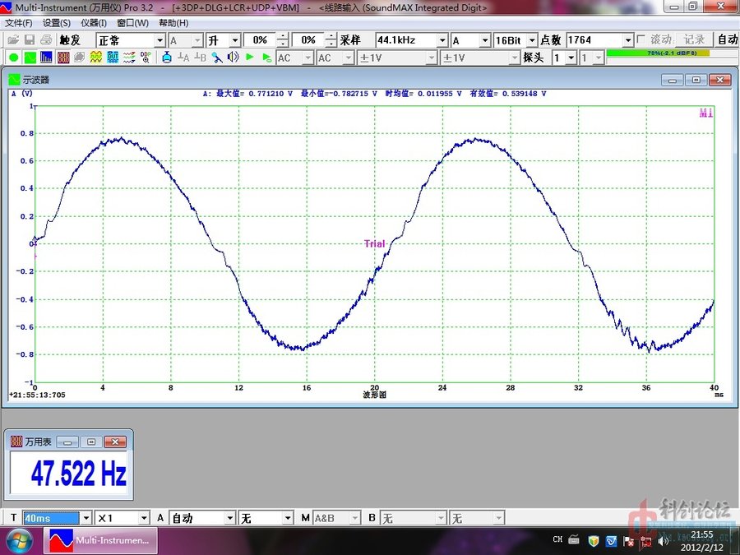Click the 自动 auto button
The image size is (740, 555).
click(728, 40)
